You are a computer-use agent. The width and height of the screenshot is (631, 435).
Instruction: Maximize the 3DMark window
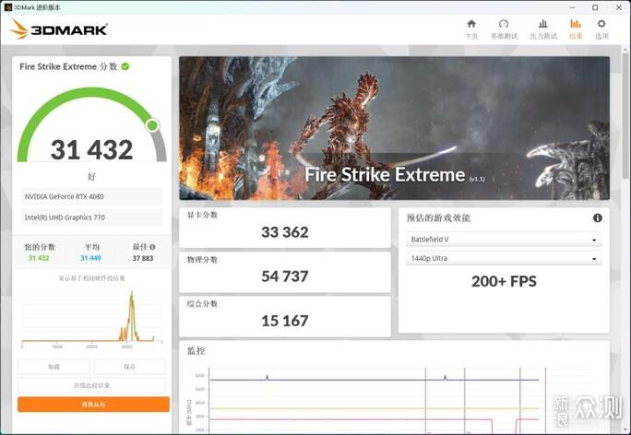(595, 7)
